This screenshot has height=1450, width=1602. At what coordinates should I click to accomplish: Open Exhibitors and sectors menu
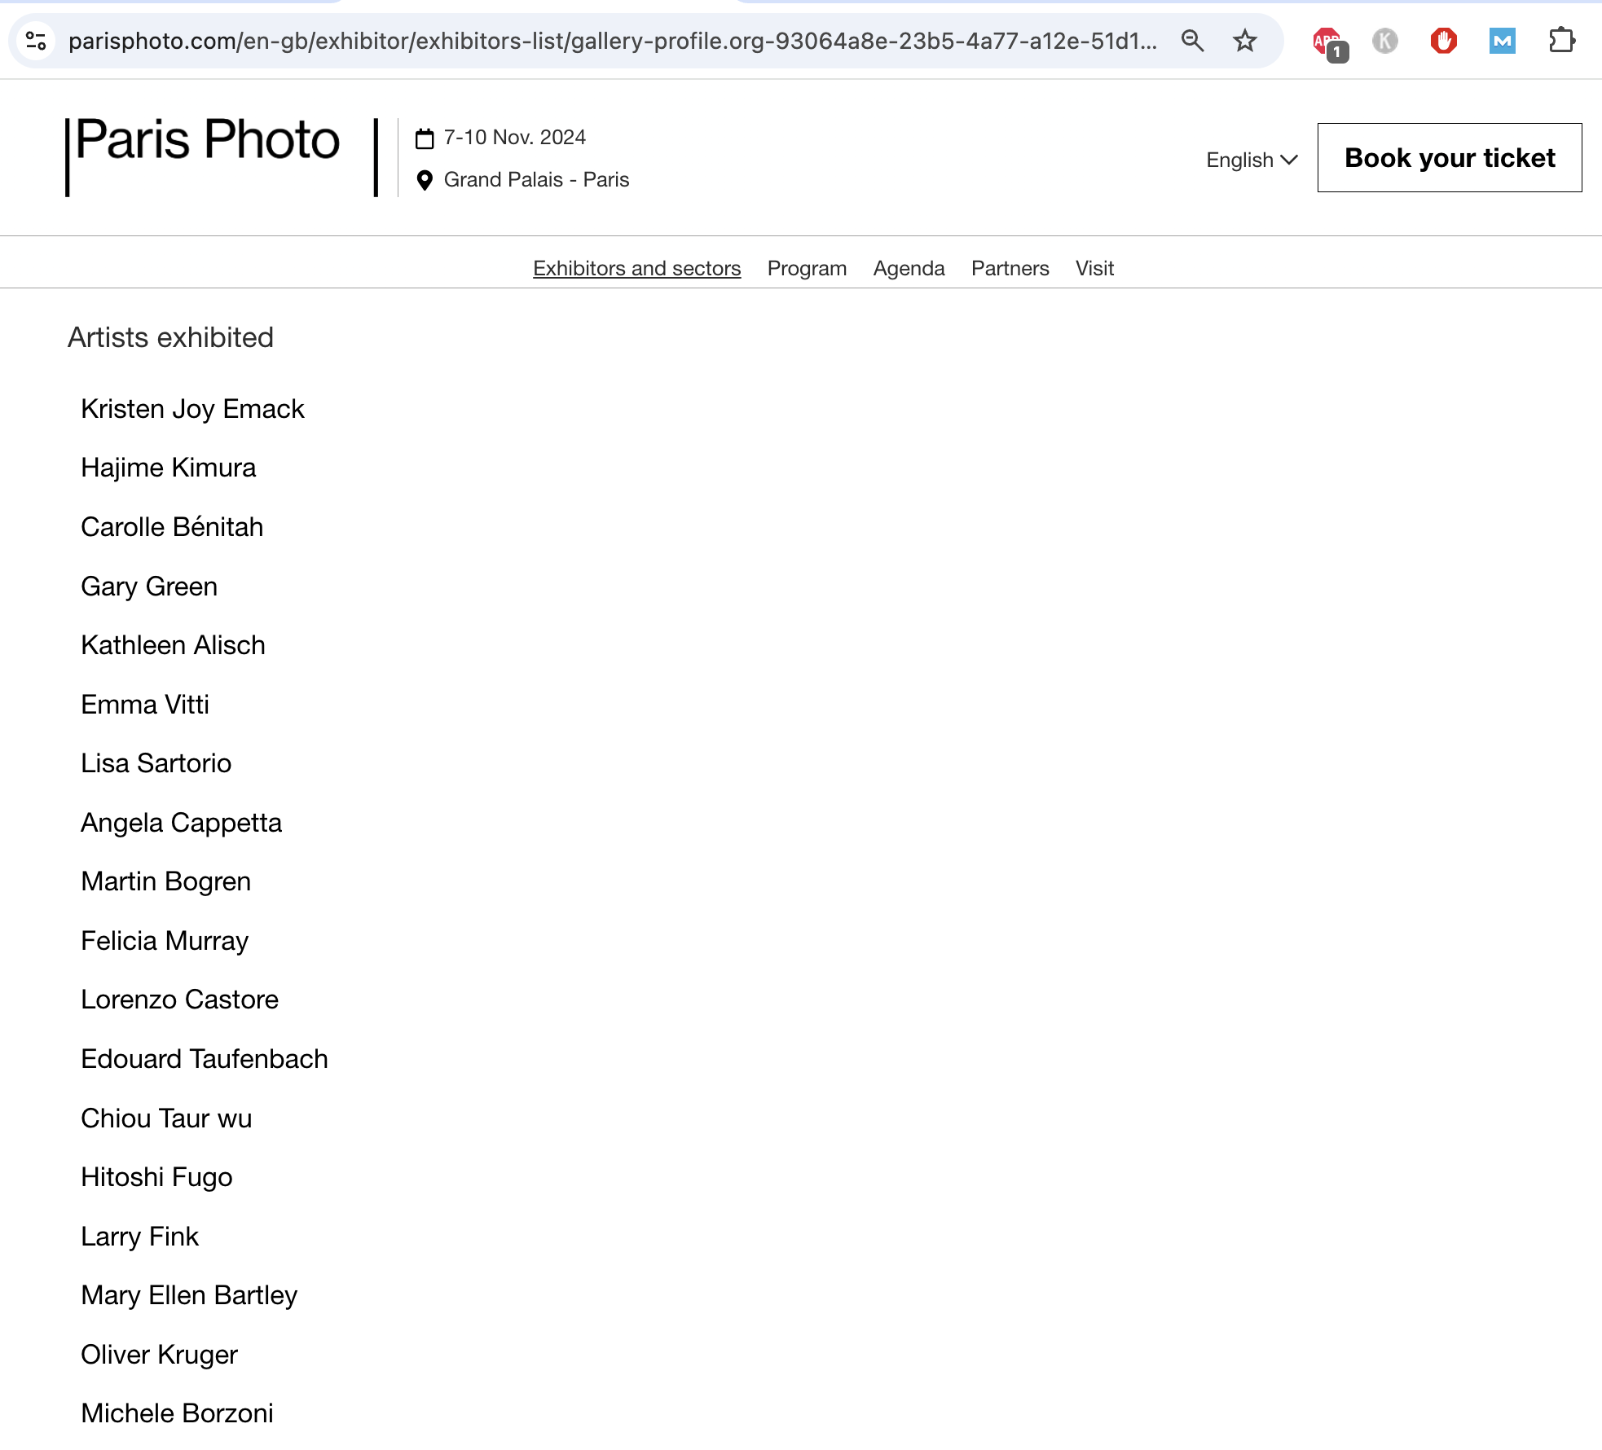coord(636,268)
